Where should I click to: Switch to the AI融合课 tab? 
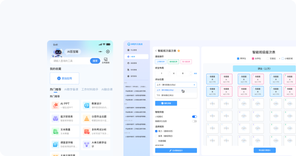pos(107,89)
